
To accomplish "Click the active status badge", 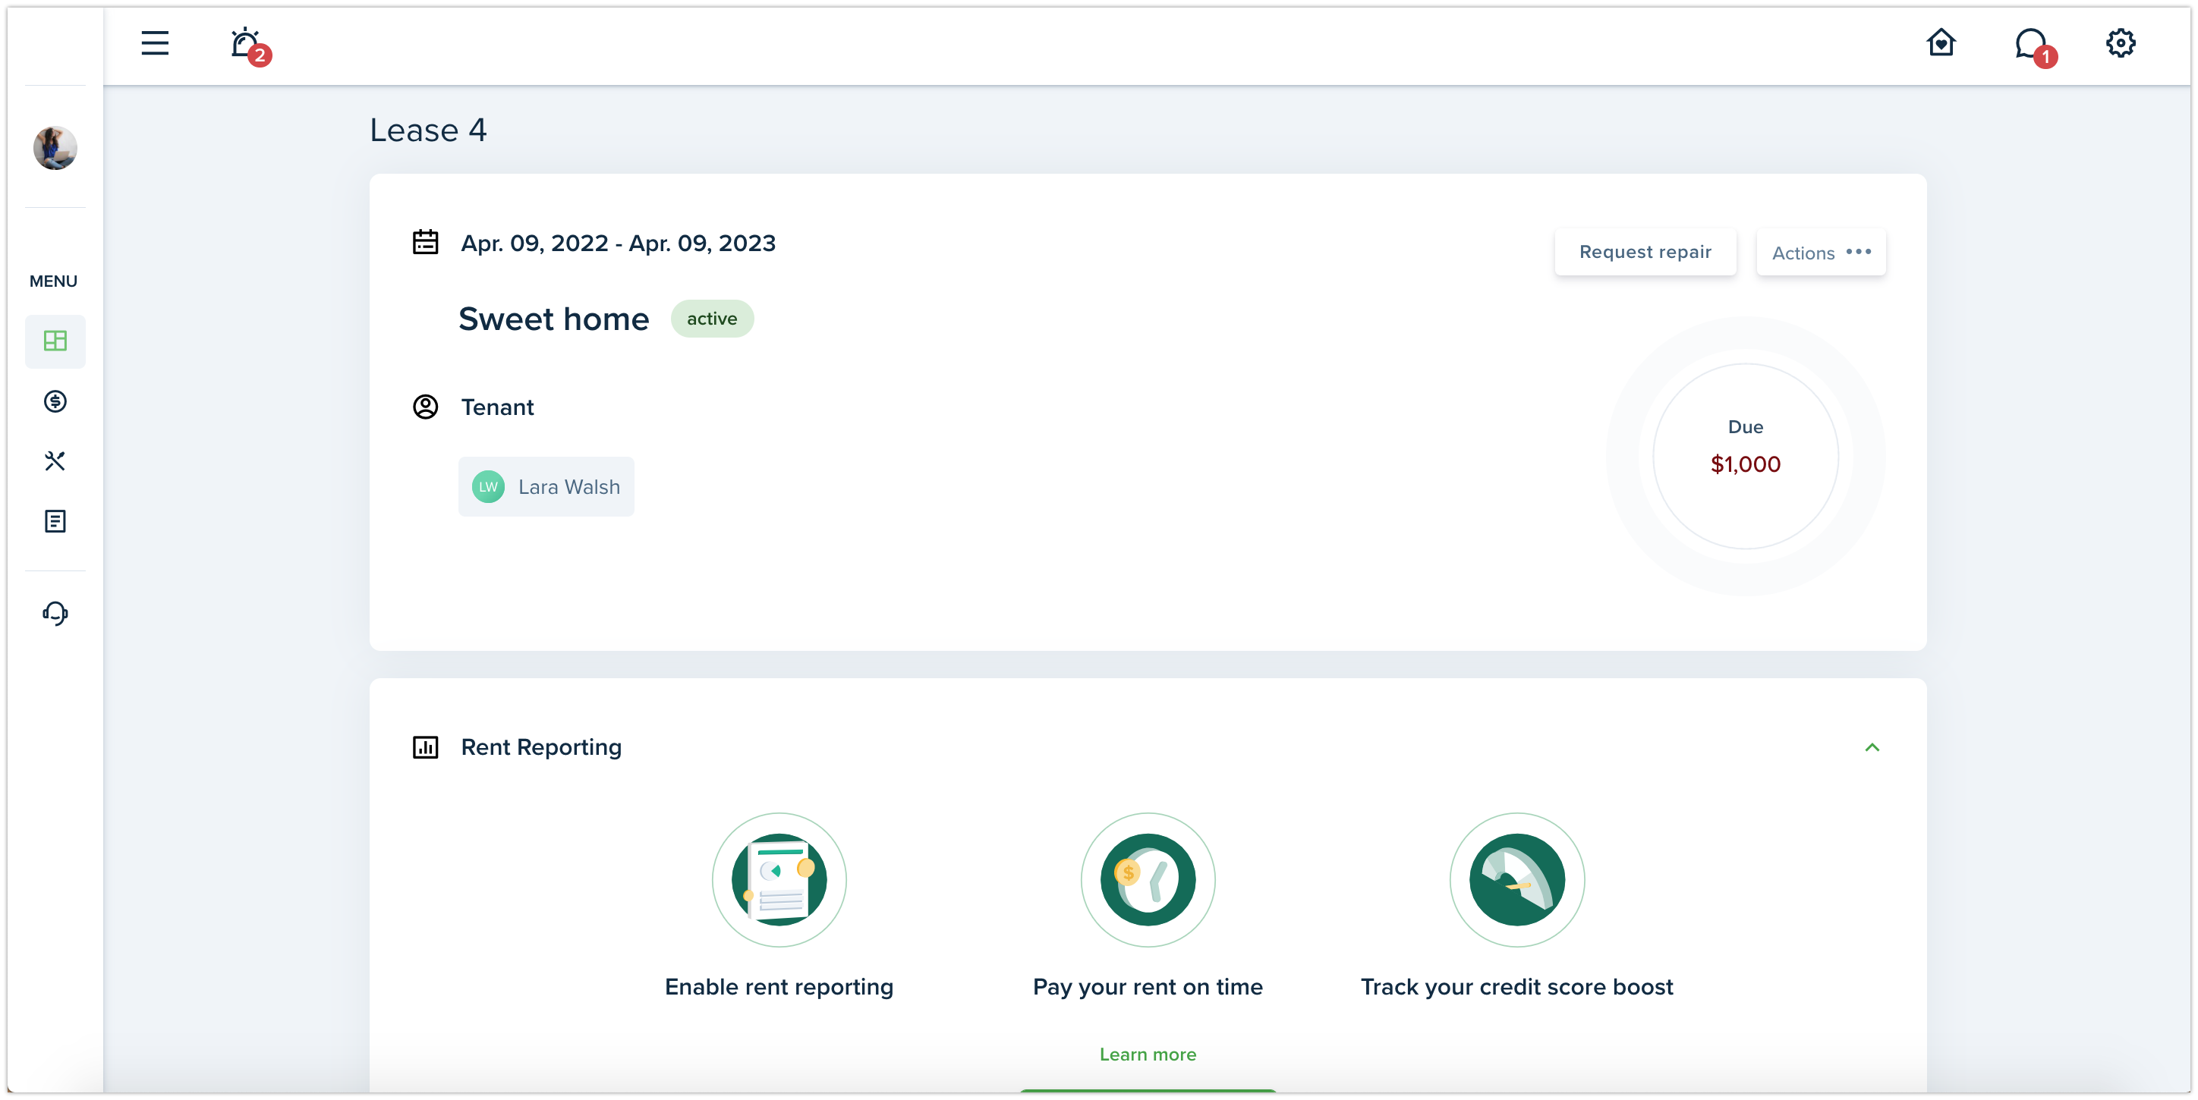I will click(712, 318).
